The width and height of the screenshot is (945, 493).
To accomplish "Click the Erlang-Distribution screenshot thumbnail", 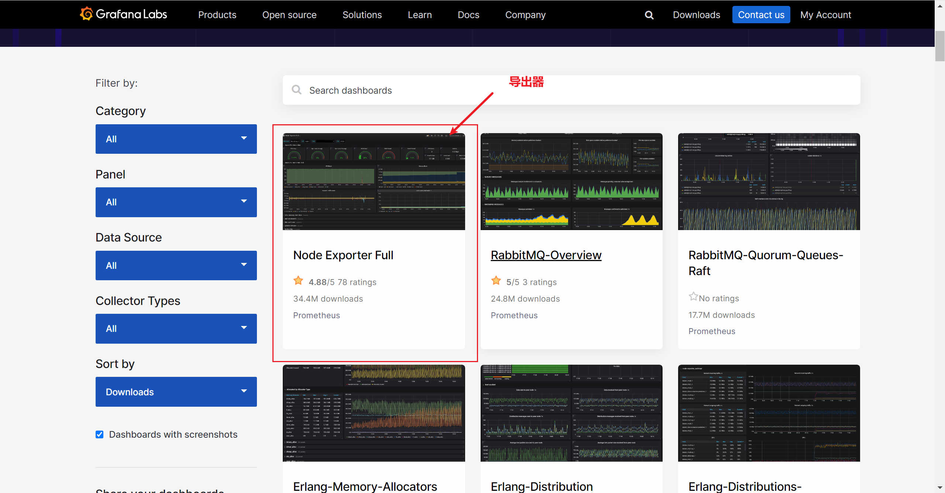I will point(571,413).
